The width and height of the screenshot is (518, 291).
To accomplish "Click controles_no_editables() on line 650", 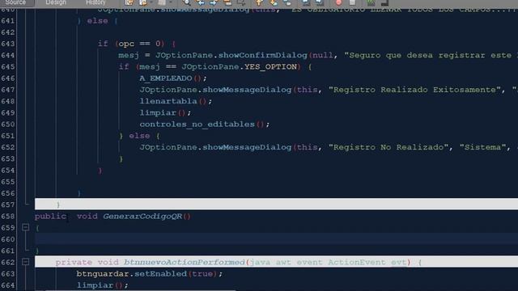I will point(204,124).
